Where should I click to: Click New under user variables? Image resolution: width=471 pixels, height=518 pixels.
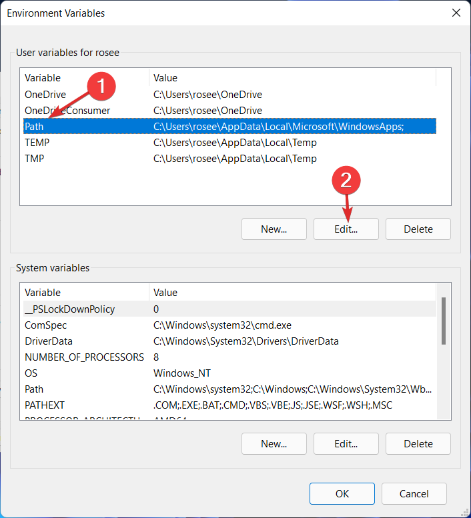pyautogui.click(x=274, y=229)
